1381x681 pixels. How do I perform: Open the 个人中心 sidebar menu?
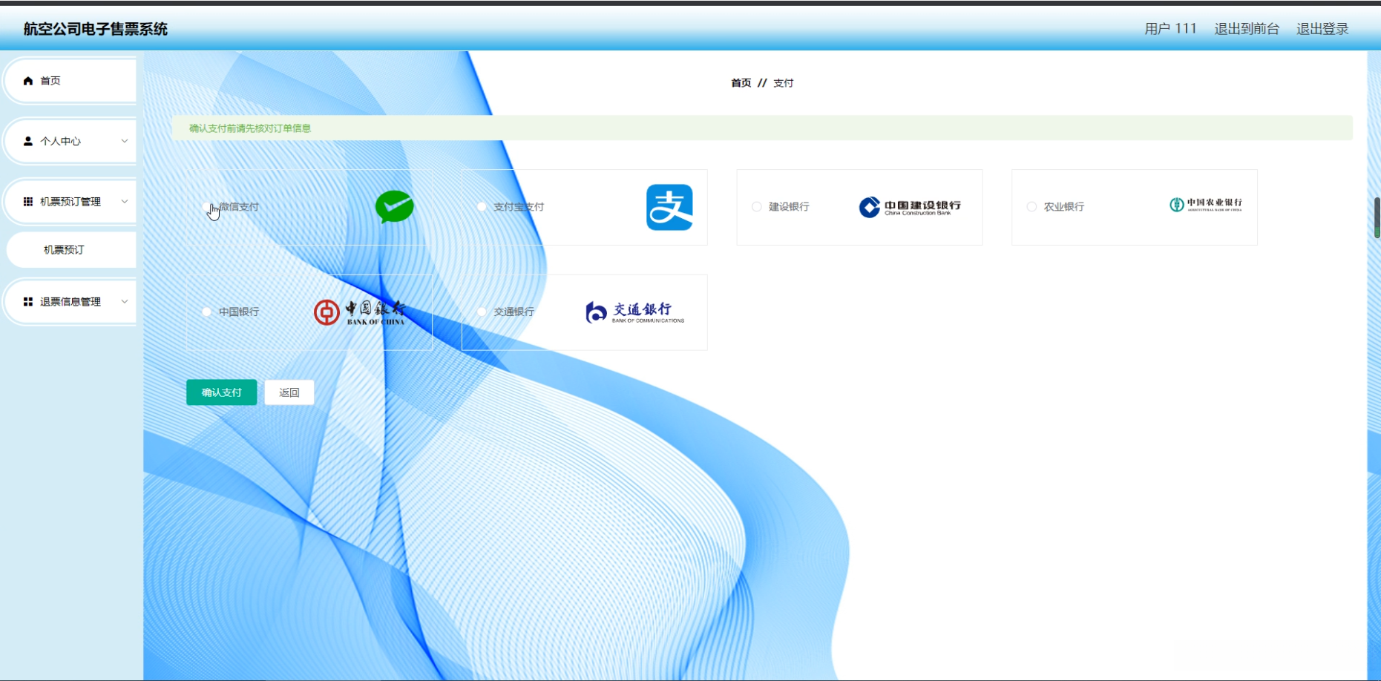click(x=71, y=141)
